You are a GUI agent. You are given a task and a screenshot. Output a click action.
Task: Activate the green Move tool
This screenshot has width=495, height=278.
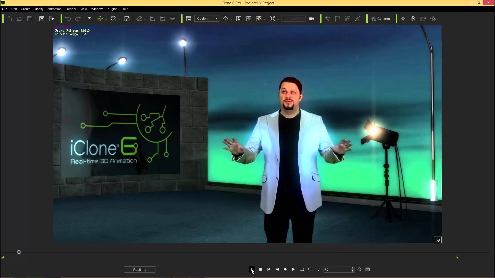pos(100,19)
